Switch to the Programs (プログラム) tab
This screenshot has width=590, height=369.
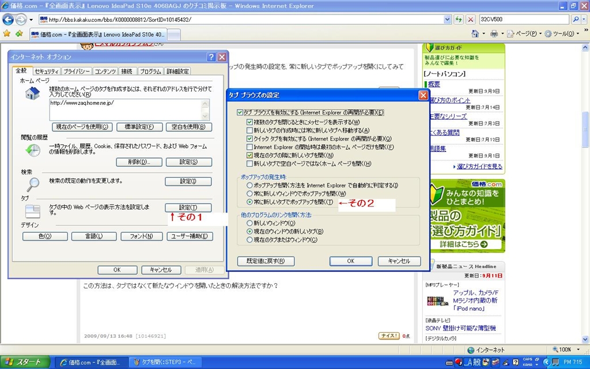click(x=150, y=71)
